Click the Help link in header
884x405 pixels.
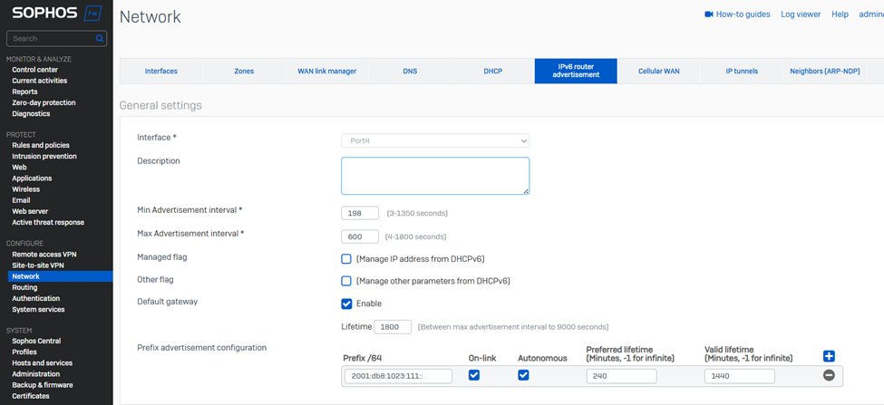coord(840,14)
